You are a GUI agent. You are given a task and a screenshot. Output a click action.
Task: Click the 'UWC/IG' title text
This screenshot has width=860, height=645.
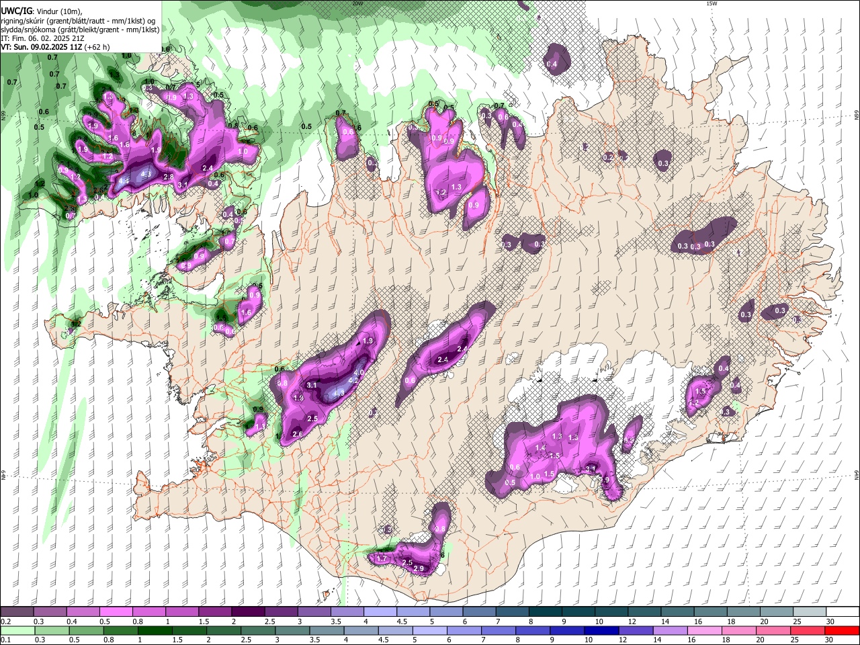coord(17,11)
